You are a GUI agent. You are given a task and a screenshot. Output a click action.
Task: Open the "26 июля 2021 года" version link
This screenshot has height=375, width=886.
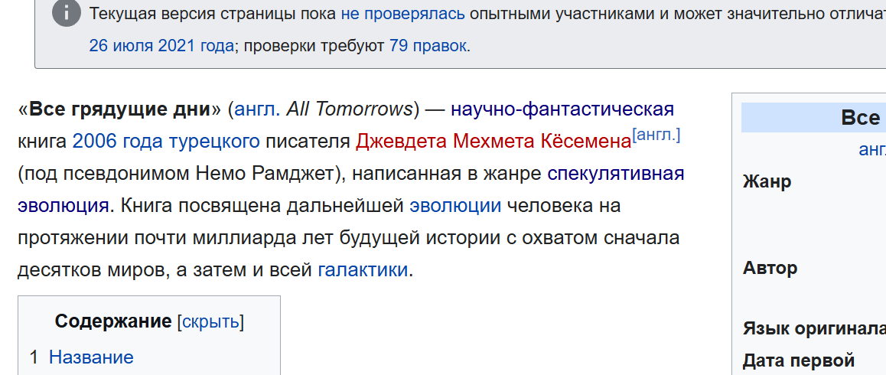tap(161, 46)
